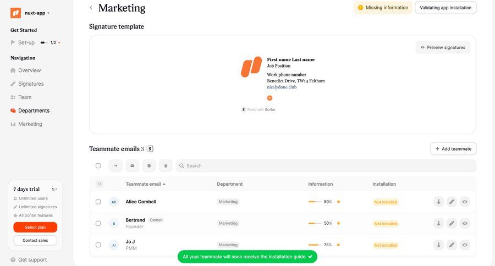
Task: Toggle the select-all teammates checkbox
Action: [x=98, y=165]
